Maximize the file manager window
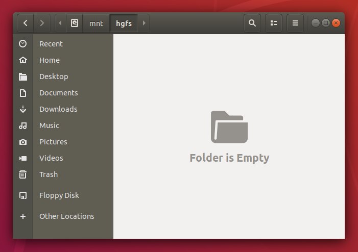This screenshot has height=252, width=358. pos(326,23)
